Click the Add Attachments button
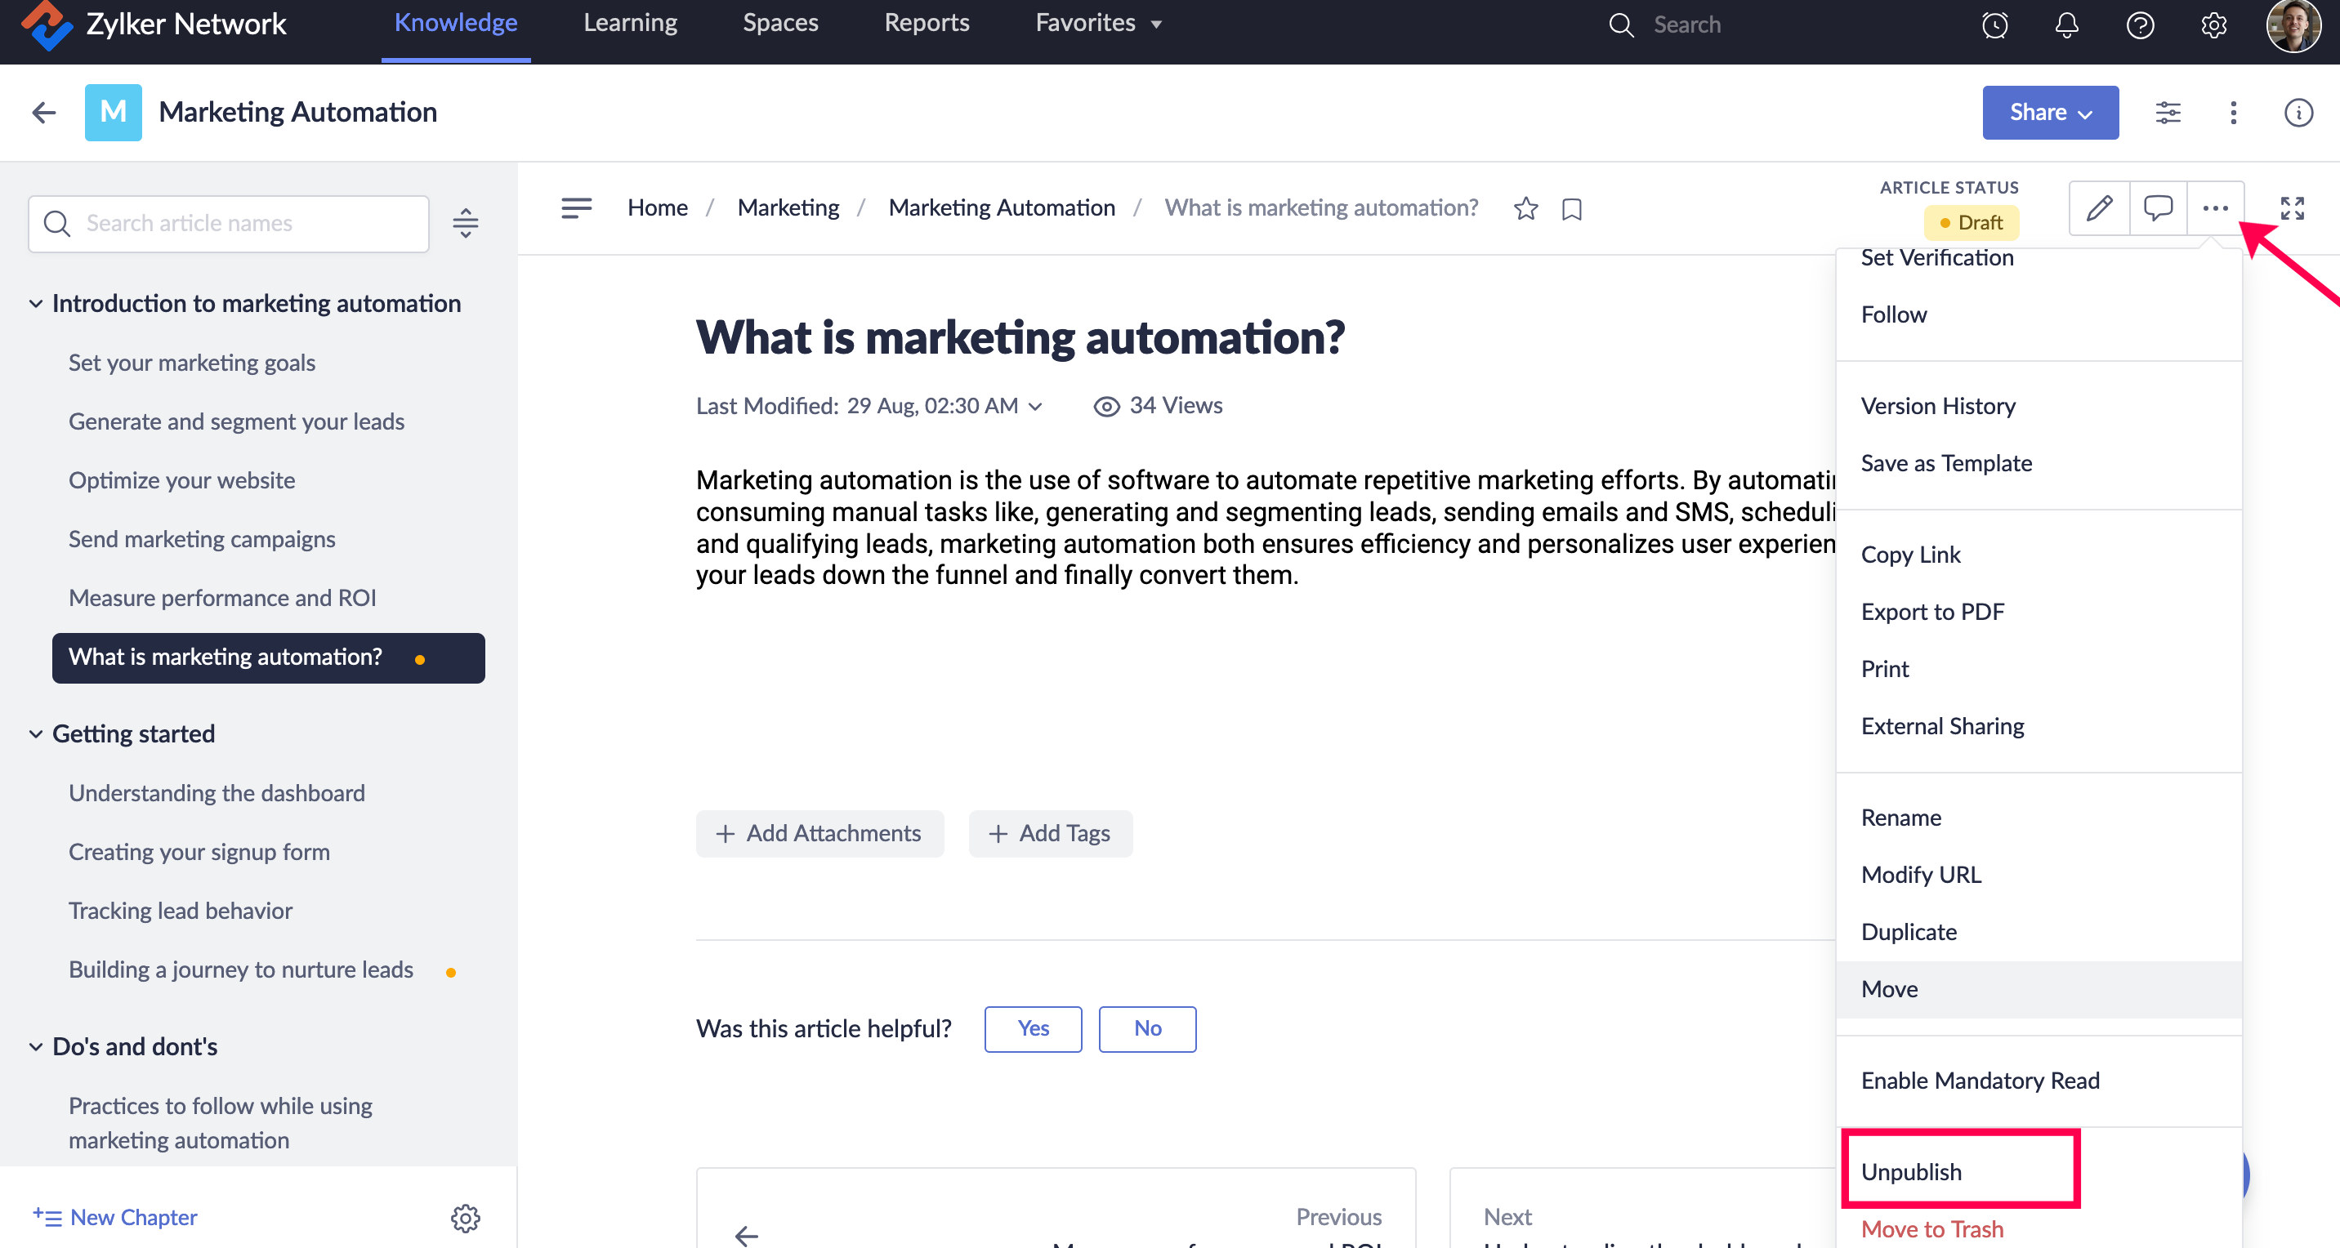Image resolution: width=2340 pixels, height=1248 pixels. [x=819, y=833]
